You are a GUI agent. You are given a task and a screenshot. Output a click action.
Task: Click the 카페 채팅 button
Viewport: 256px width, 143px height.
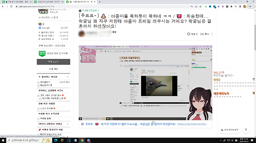[53, 69]
